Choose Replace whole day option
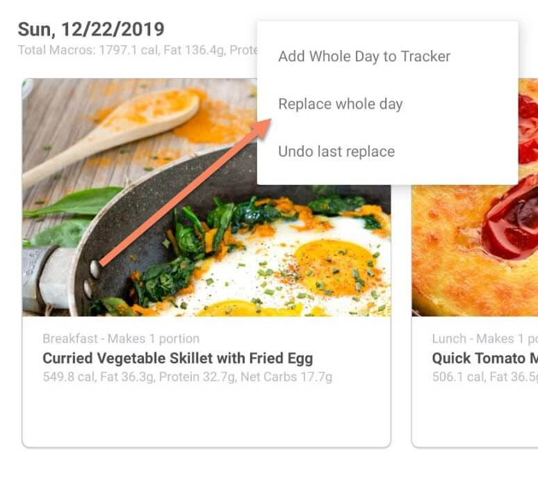Viewport: 538px width, 480px height. tap(341, 104)
